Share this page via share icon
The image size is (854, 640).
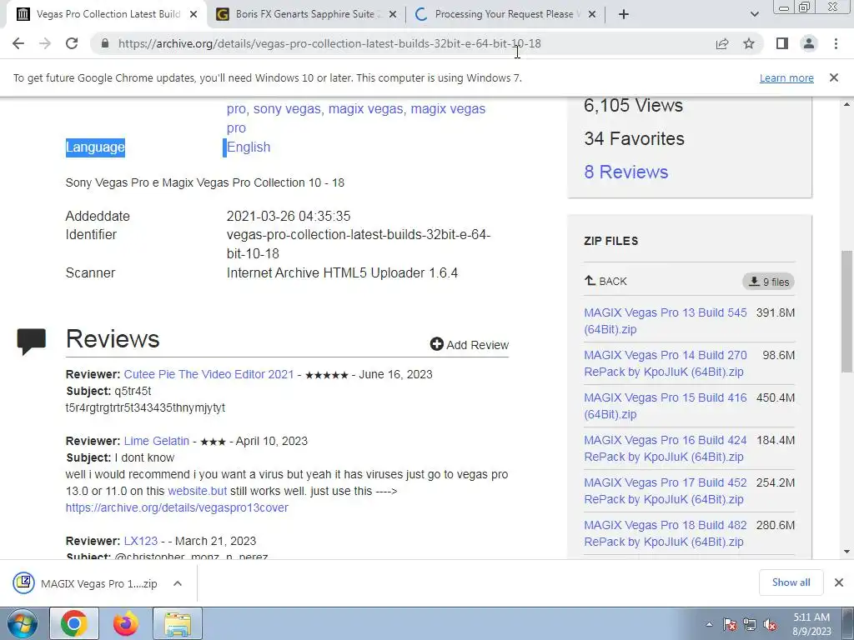coord(722,43)
